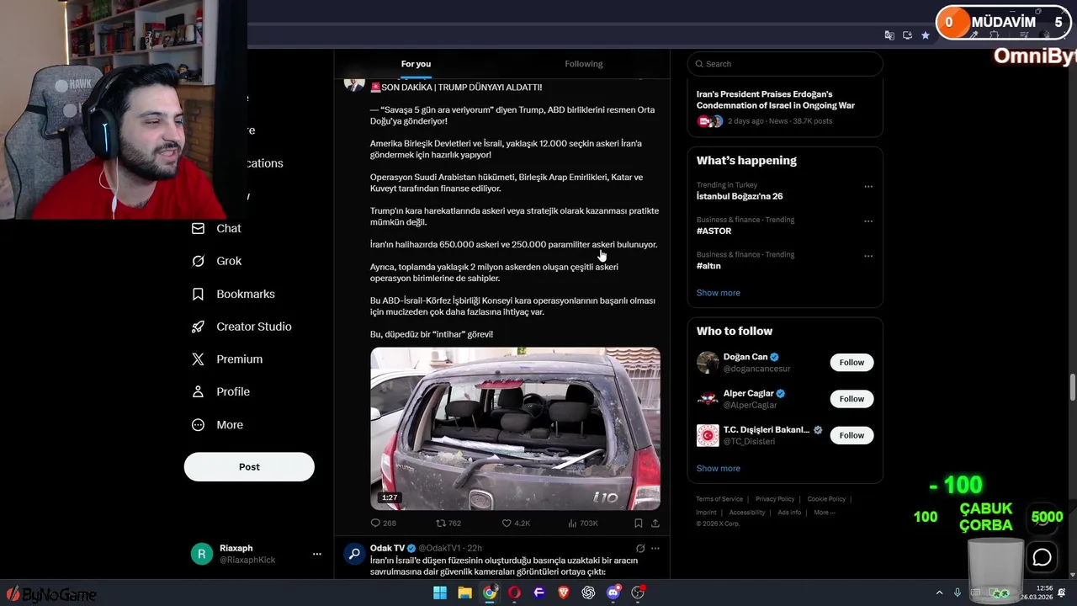This screenshot has width=1077, height=606.
Task: Open Iran's President Praises Erdoğan news story
Action: (x=775, y=100)
